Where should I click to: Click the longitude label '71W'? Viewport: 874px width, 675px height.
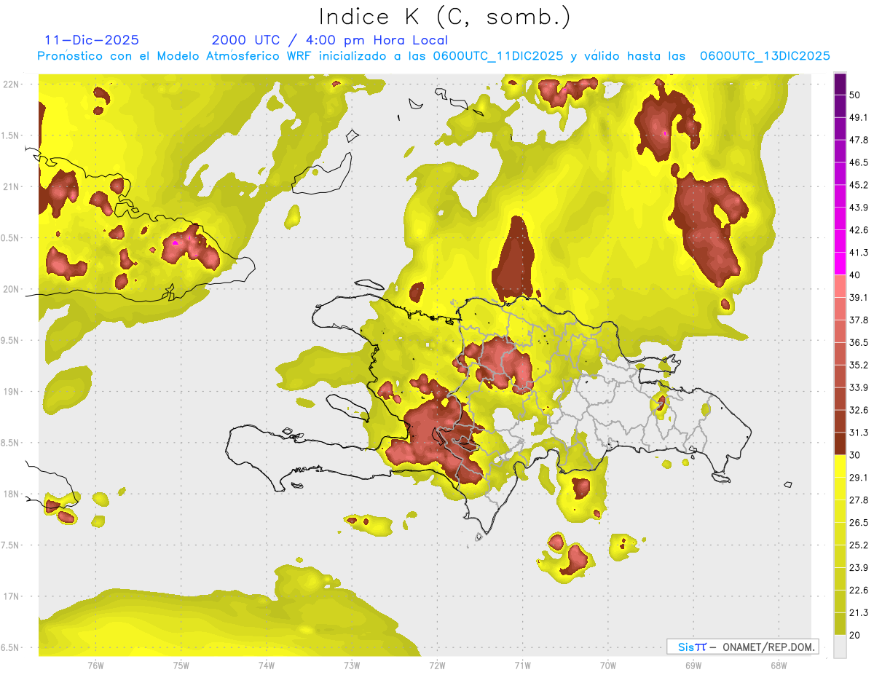click(522, 666)
